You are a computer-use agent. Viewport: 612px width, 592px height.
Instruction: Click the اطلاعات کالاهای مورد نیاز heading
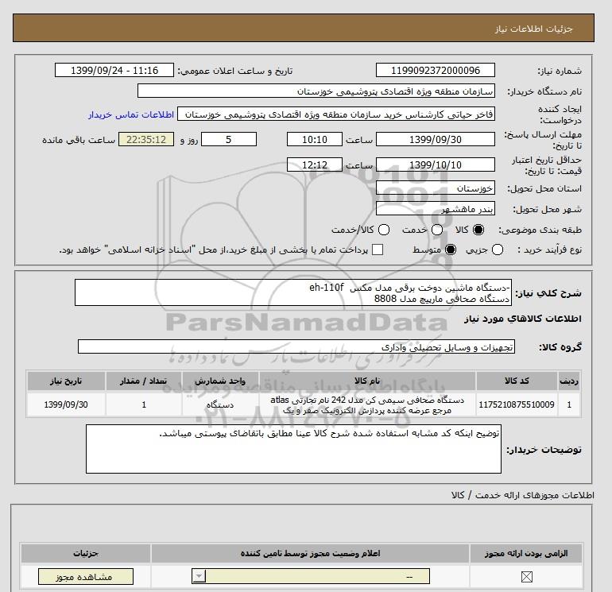[x=523, y=319]
